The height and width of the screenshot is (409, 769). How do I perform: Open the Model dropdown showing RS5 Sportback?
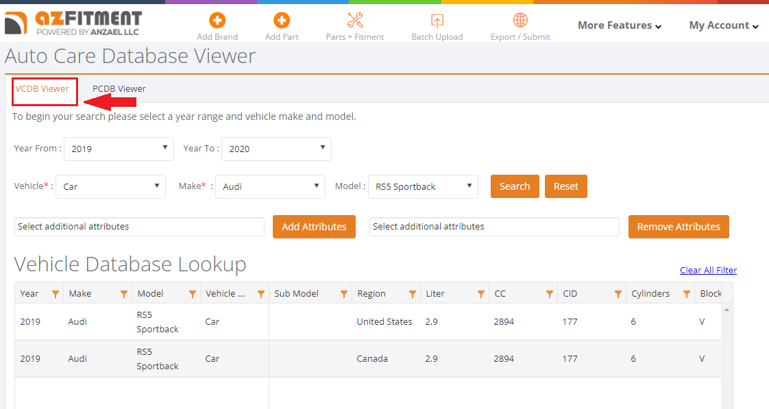(x=424, y=186)
